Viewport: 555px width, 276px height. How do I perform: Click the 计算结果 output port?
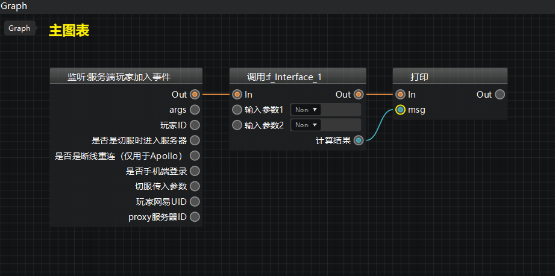(x=359, y=140)
